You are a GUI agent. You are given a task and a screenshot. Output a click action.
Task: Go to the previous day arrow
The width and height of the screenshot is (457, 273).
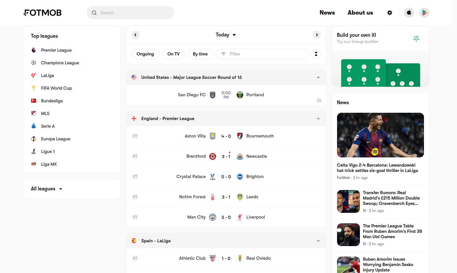click(136, 35)
